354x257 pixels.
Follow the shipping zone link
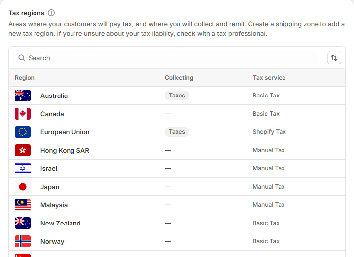point(297,24)
